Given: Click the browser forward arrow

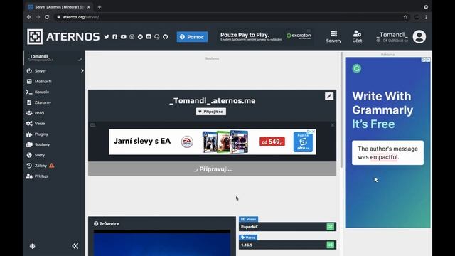Looking at the screenshot, I should [38, 17].
